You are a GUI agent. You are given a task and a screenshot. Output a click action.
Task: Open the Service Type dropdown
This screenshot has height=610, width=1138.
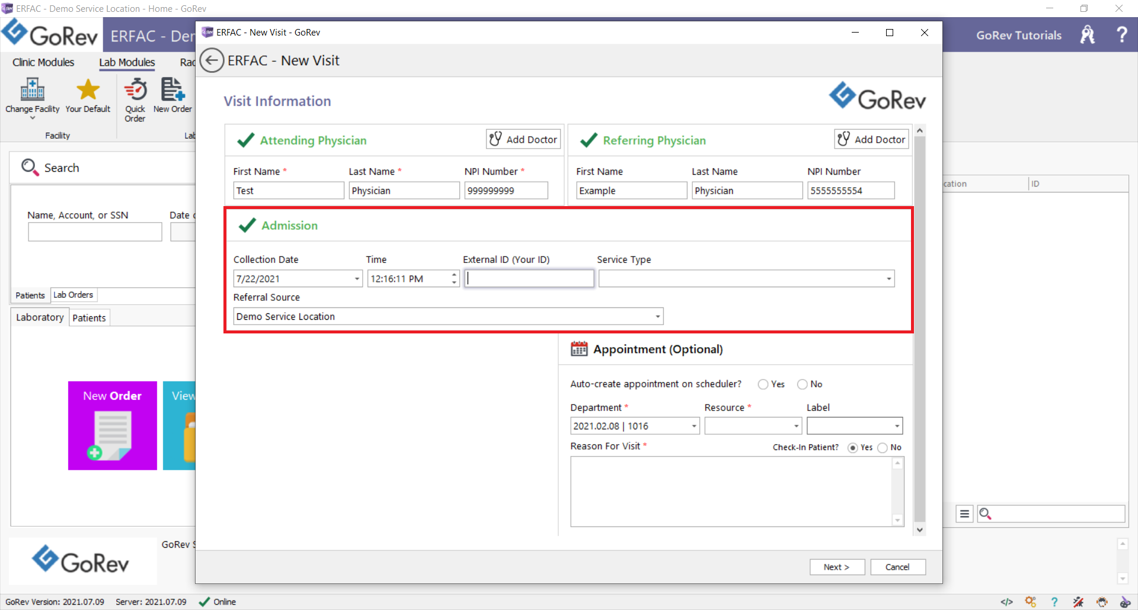tap(889, 279)
